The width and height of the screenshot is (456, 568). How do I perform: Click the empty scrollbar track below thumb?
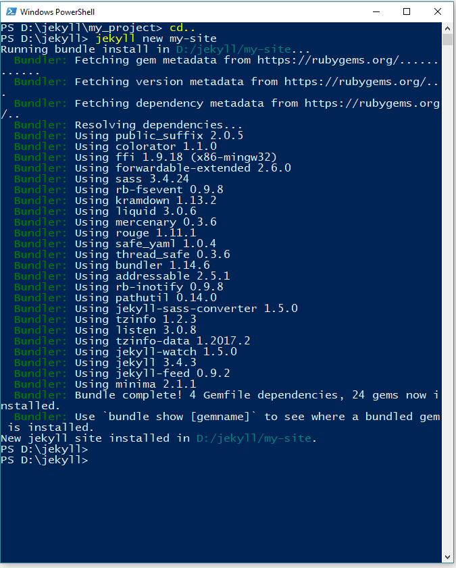[x=447, y=297]
